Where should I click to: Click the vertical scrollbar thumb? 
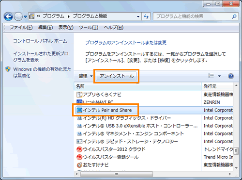click(x=236, y=151)
